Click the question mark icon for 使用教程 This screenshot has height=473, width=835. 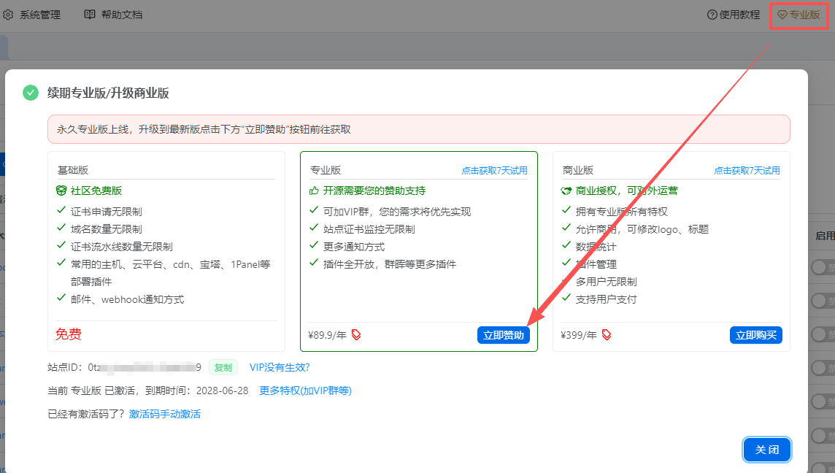[x=712, y=15]
